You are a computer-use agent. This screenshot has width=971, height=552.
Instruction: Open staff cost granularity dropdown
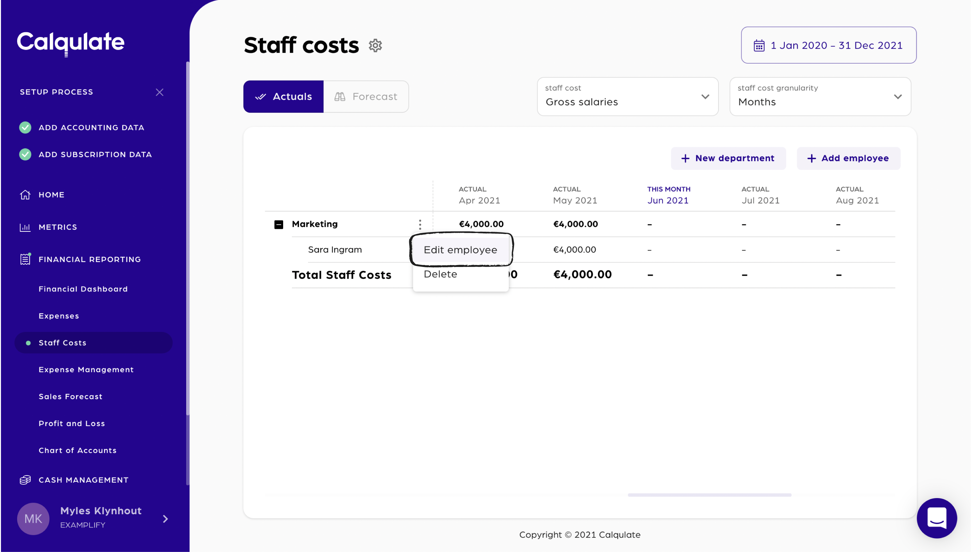pyautogui.click(x=820, y=97)
